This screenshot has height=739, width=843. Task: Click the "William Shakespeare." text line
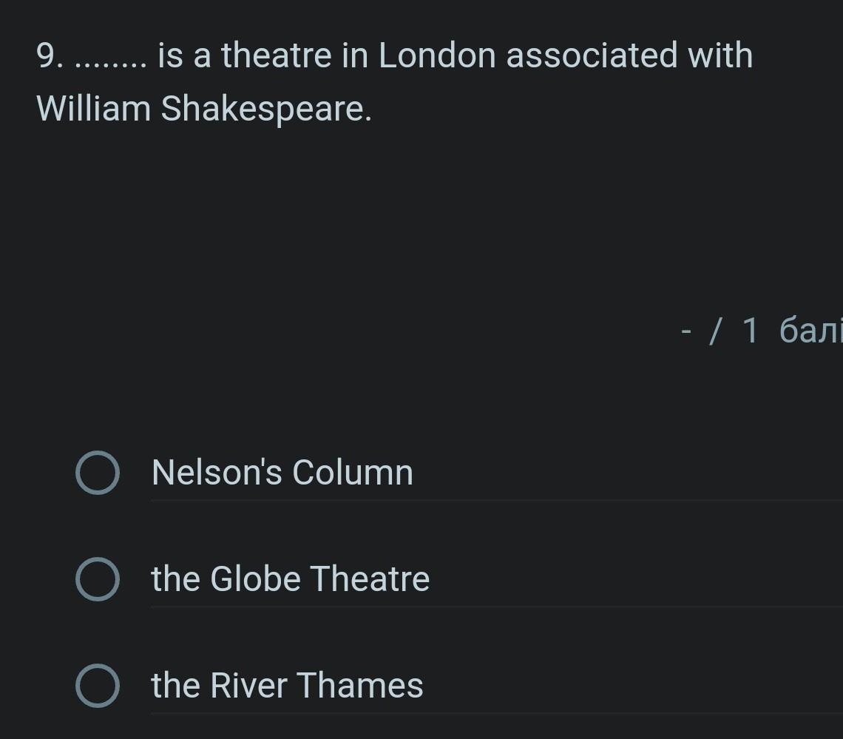(x=203, y=109)
